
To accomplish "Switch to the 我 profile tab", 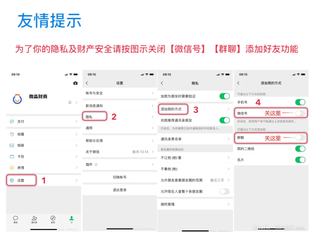I will pyautogui.click(x=72, y=219).
